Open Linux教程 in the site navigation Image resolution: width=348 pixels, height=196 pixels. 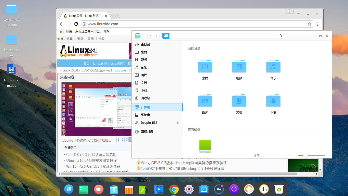pyautogui.click(x=117, y=63)
